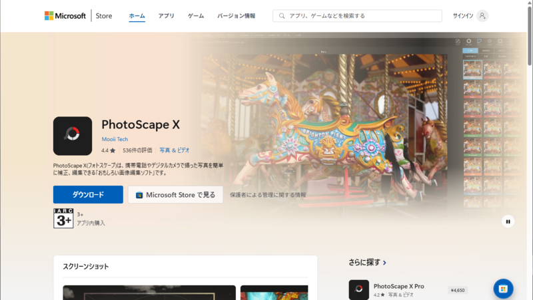Click the サインイン link
Screen dimensions: 533x300
pos(462,15)
